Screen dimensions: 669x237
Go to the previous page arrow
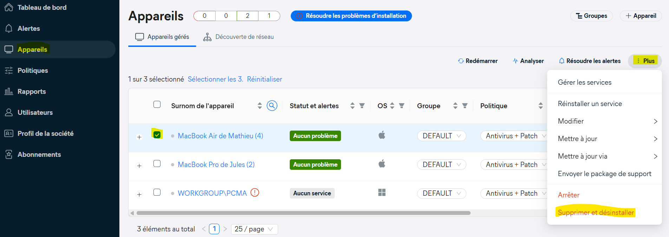pyautogui.click(x=204, y=229)
